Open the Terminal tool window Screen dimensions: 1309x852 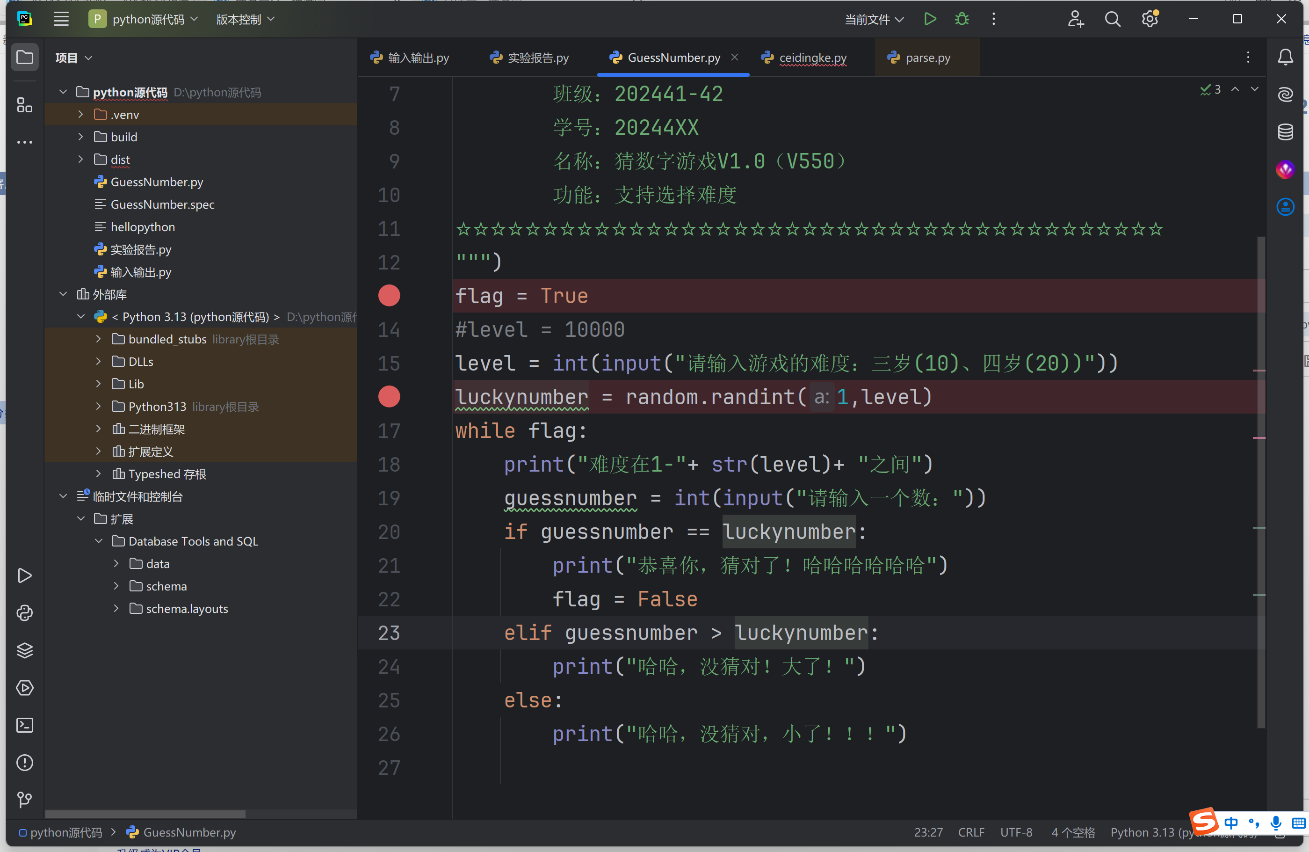25,725
